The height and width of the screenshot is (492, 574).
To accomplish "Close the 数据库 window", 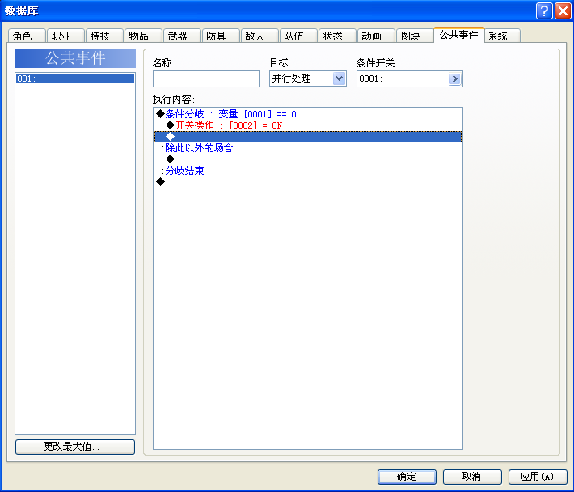I will [x=563, y=11].
